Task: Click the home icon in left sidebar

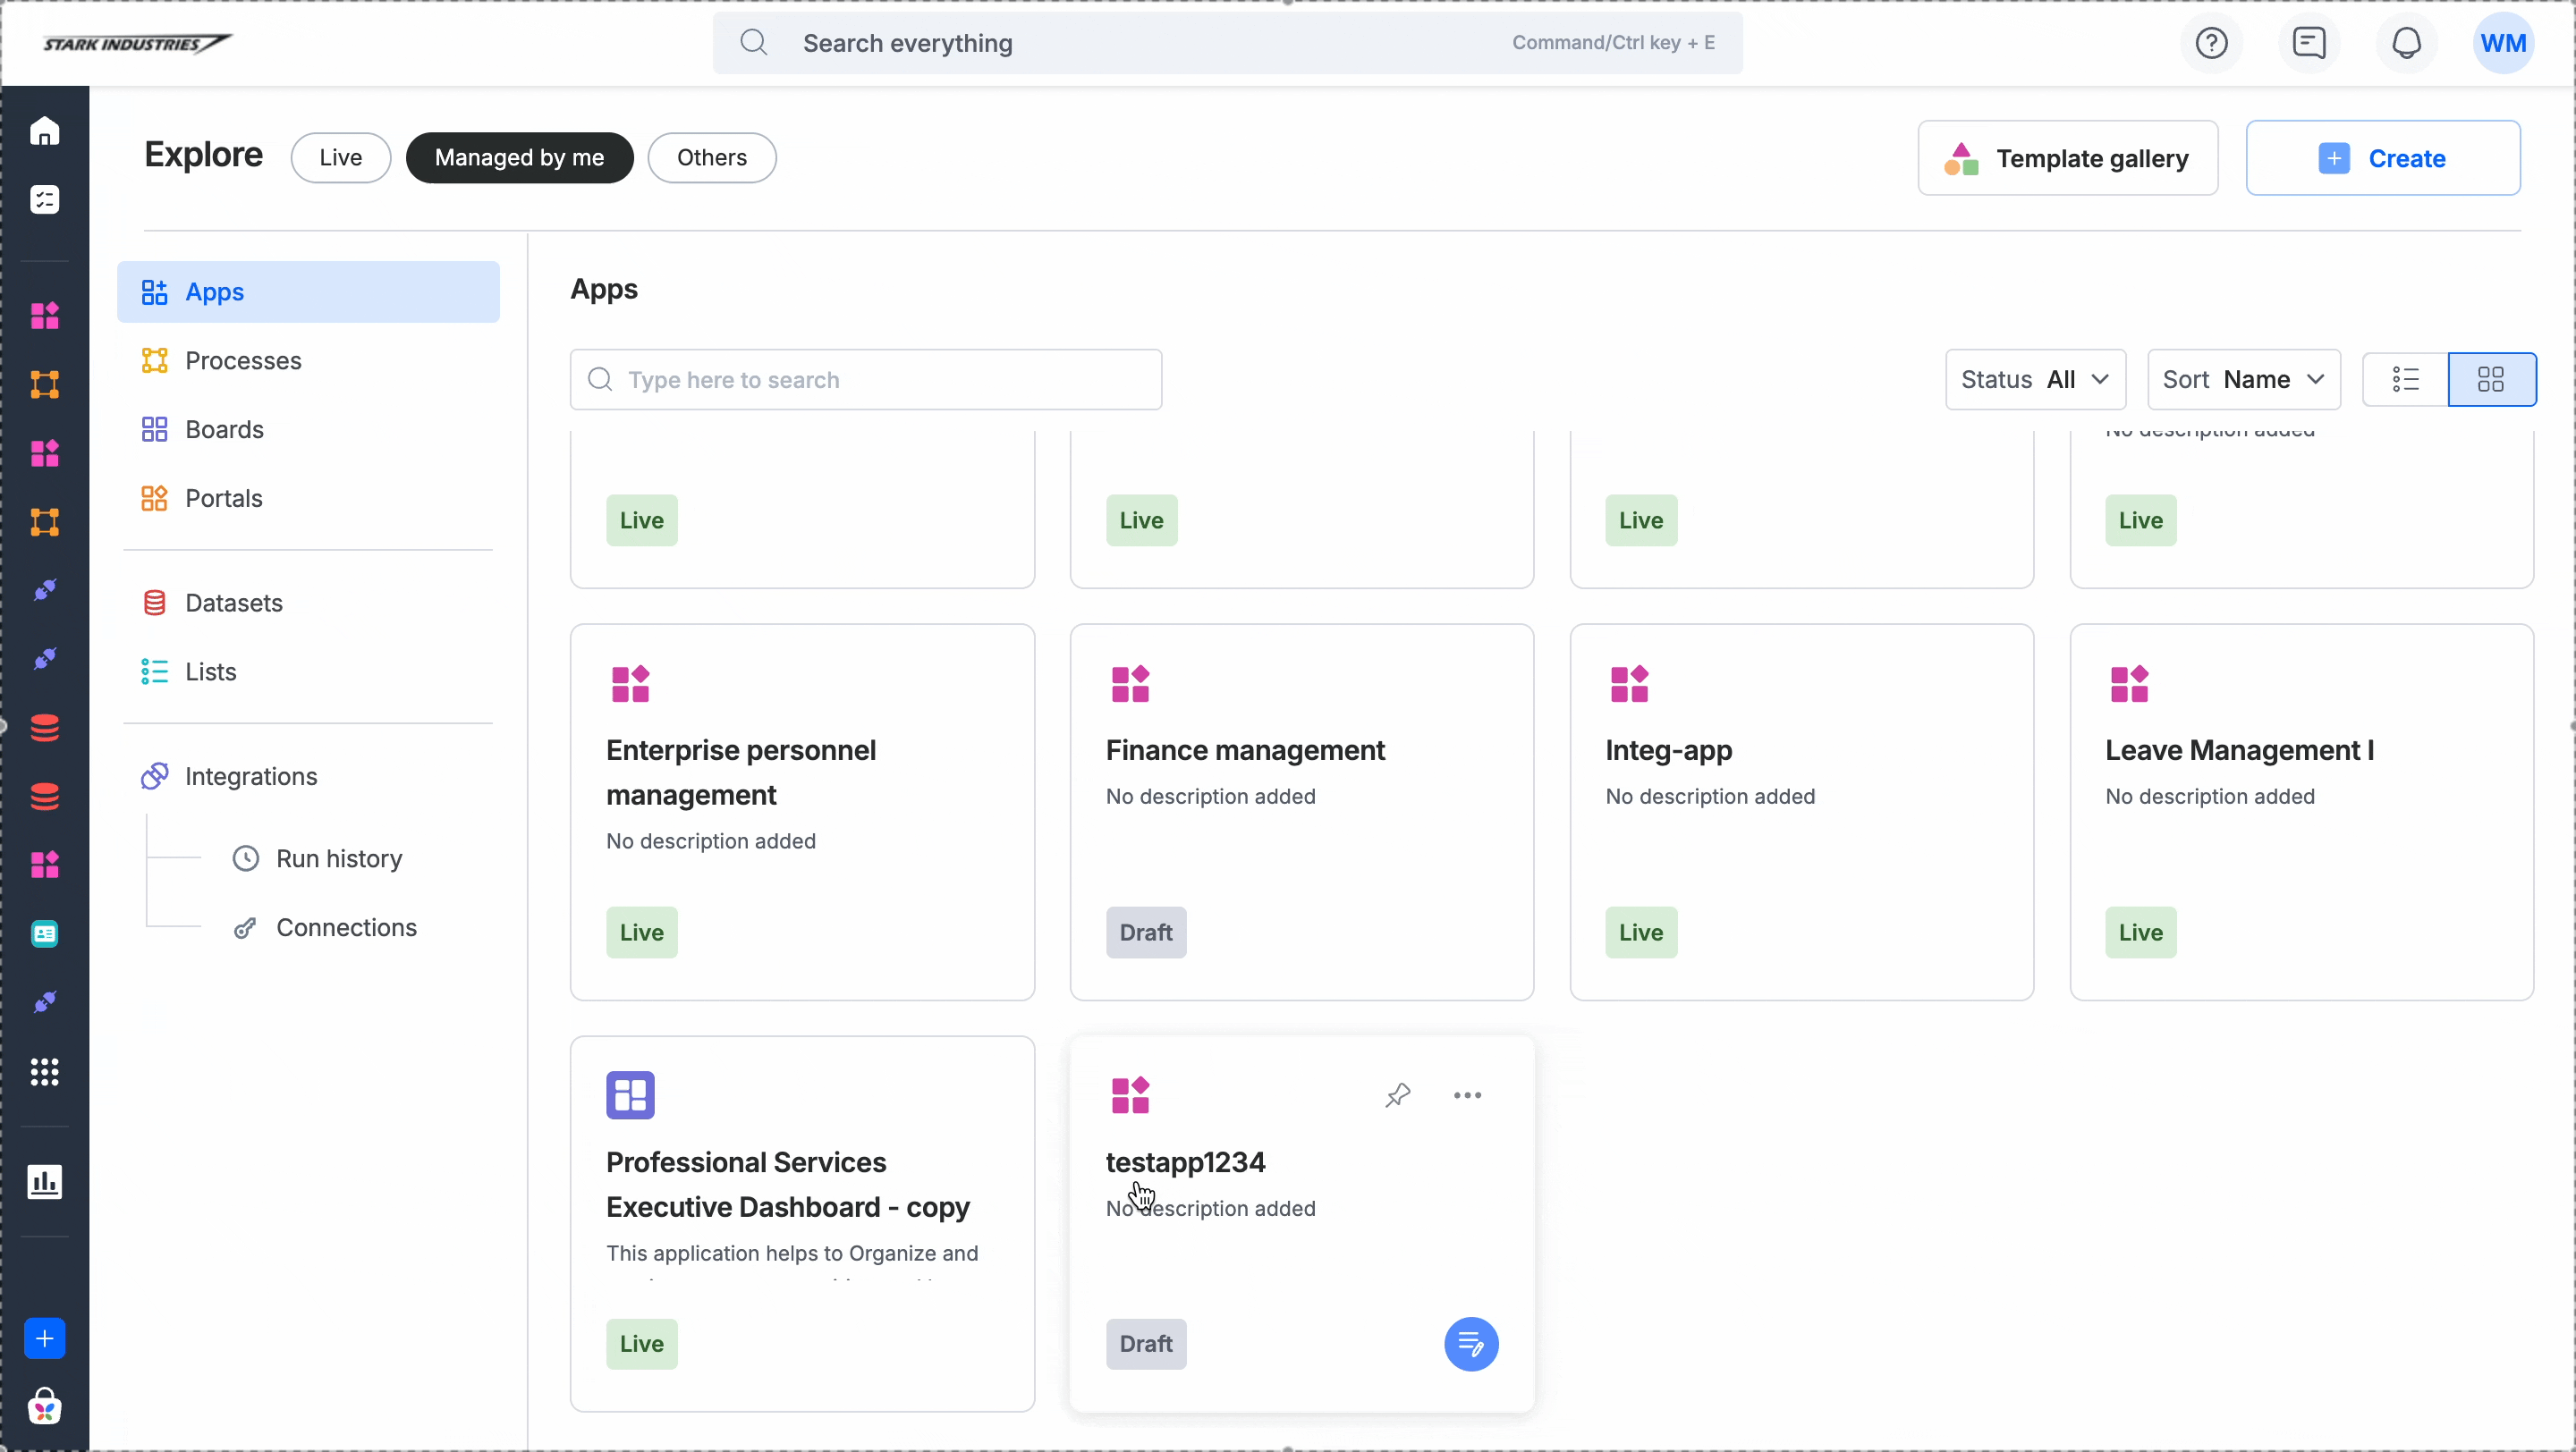Action: (44, 131)
